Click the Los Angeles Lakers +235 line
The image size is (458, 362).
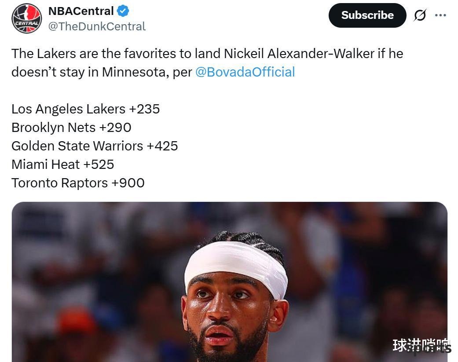(x=86, y=109)
